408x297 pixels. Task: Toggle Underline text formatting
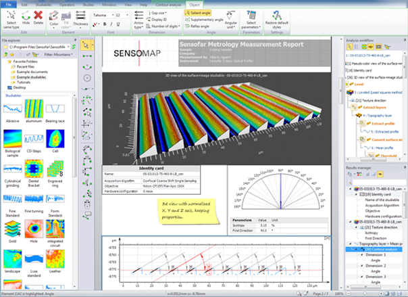118,24
